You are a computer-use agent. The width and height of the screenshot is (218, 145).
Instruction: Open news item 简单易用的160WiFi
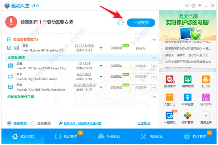coord(188,48)
